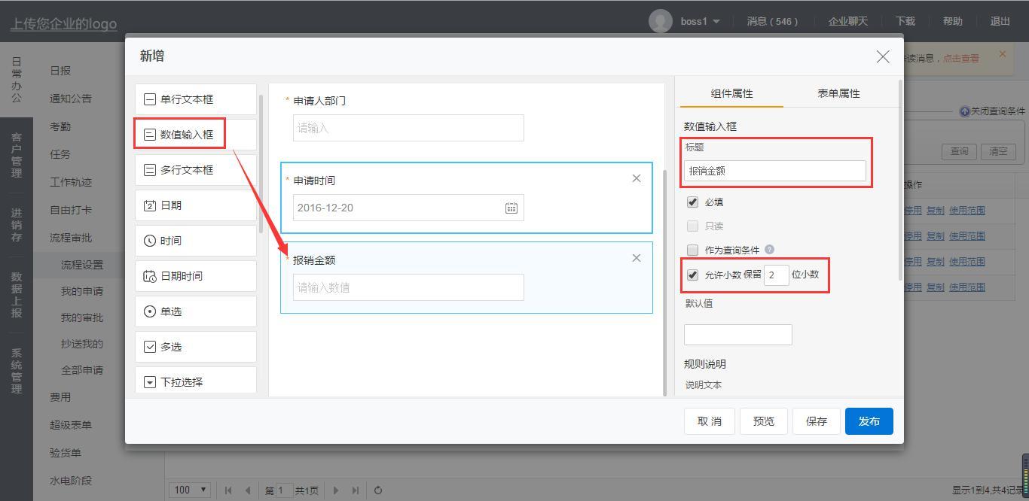Switch to the 组件属性 tab
Screen dimensions: 1029x501
[731, 93]
